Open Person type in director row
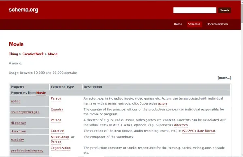Image resolution: width=243 pixels, height=157 pixels. pos(56,120)
